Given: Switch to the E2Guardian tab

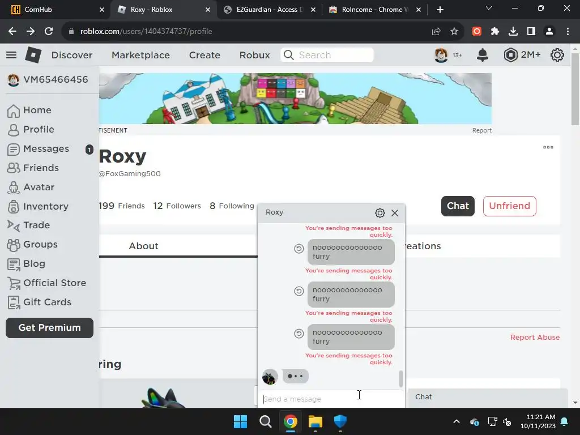Looking at the screenshot, I should pos(270,10).
